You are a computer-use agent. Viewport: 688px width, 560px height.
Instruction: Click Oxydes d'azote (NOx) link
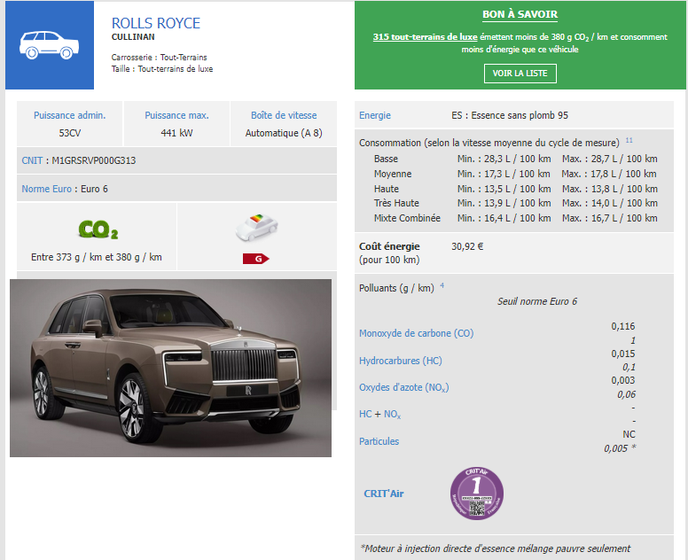(x=404, y=388)
